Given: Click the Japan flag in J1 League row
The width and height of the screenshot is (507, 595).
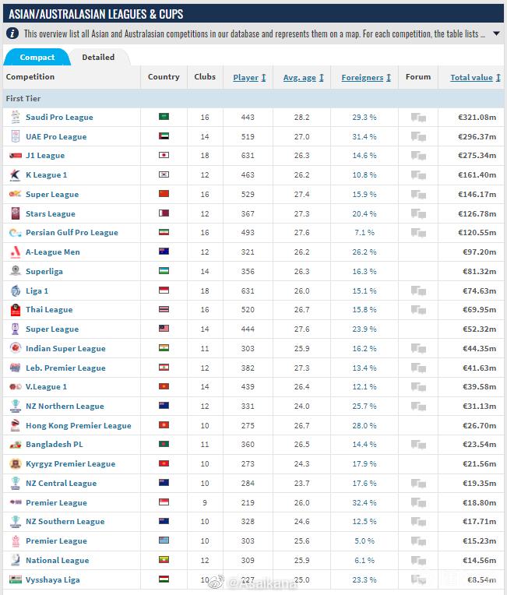Looking at the screenshot, I should point(164,155).
